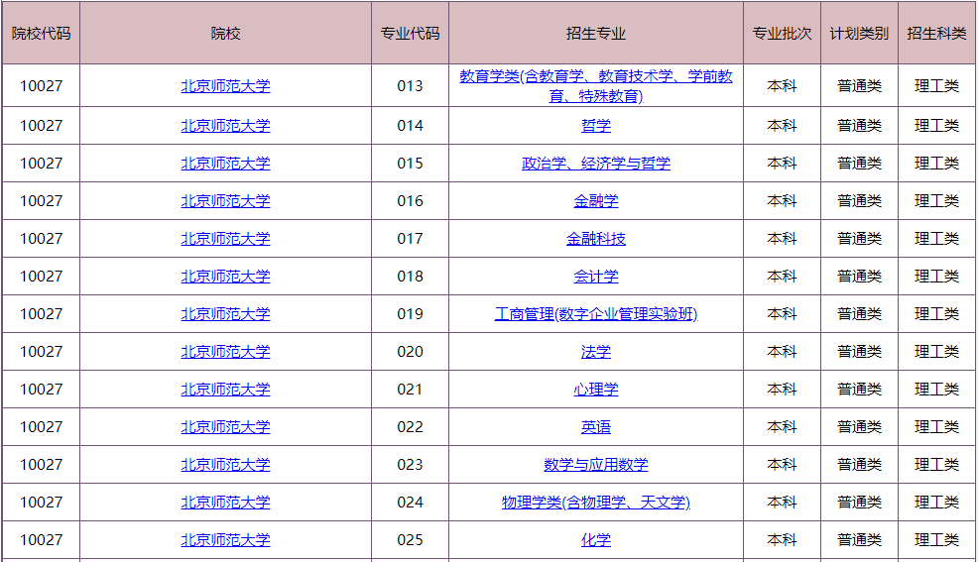Select major code cell 018
978x562 pixels.
[410, 277]
